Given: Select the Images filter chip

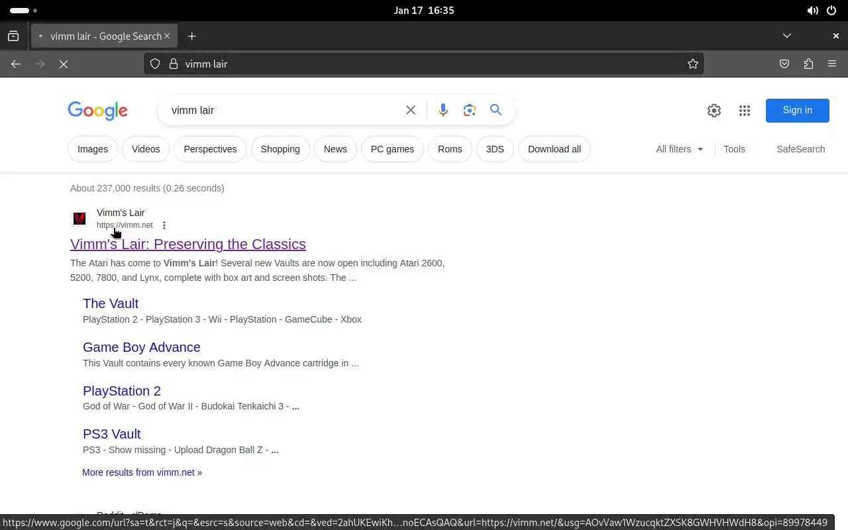Looking at the screenshot, I should click(x=93, y=149).
